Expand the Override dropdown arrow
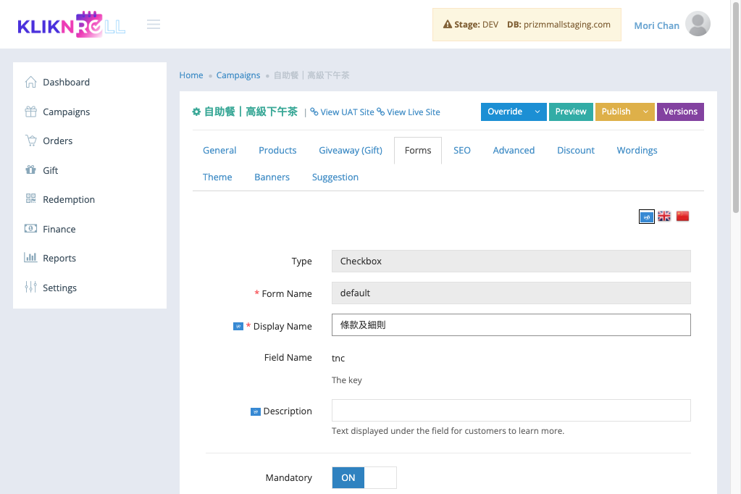741x494 pixels. tap(537, 112)
